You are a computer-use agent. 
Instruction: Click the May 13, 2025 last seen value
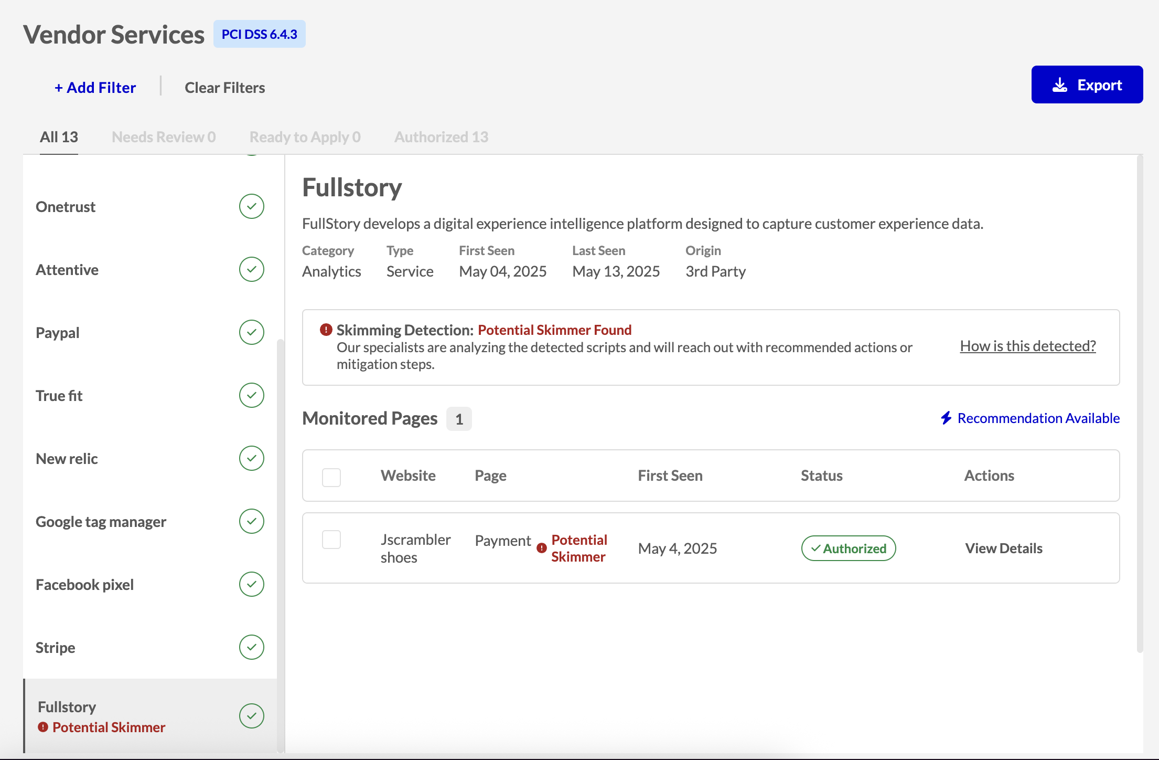616,271
